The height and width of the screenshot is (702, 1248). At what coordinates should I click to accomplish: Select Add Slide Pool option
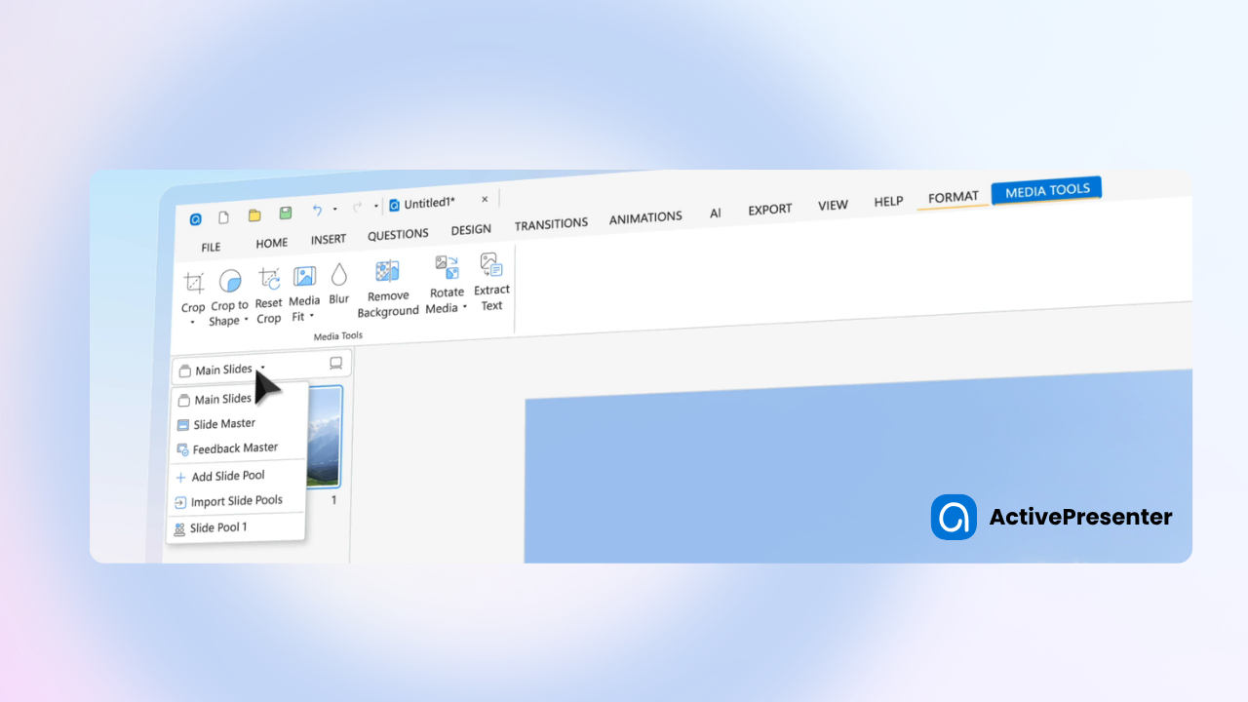click(228, 477)
